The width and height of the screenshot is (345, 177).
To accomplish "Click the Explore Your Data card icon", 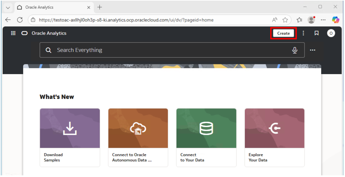I will tap(275, 128).
